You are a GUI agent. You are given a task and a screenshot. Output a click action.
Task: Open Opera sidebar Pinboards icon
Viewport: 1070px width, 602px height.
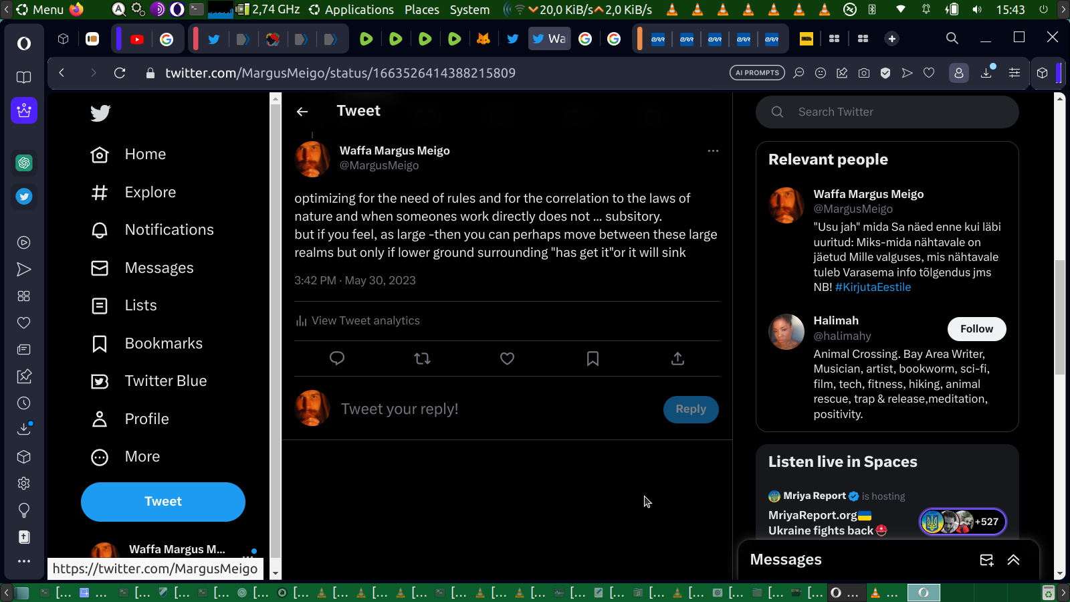click(x=24, y=377)
